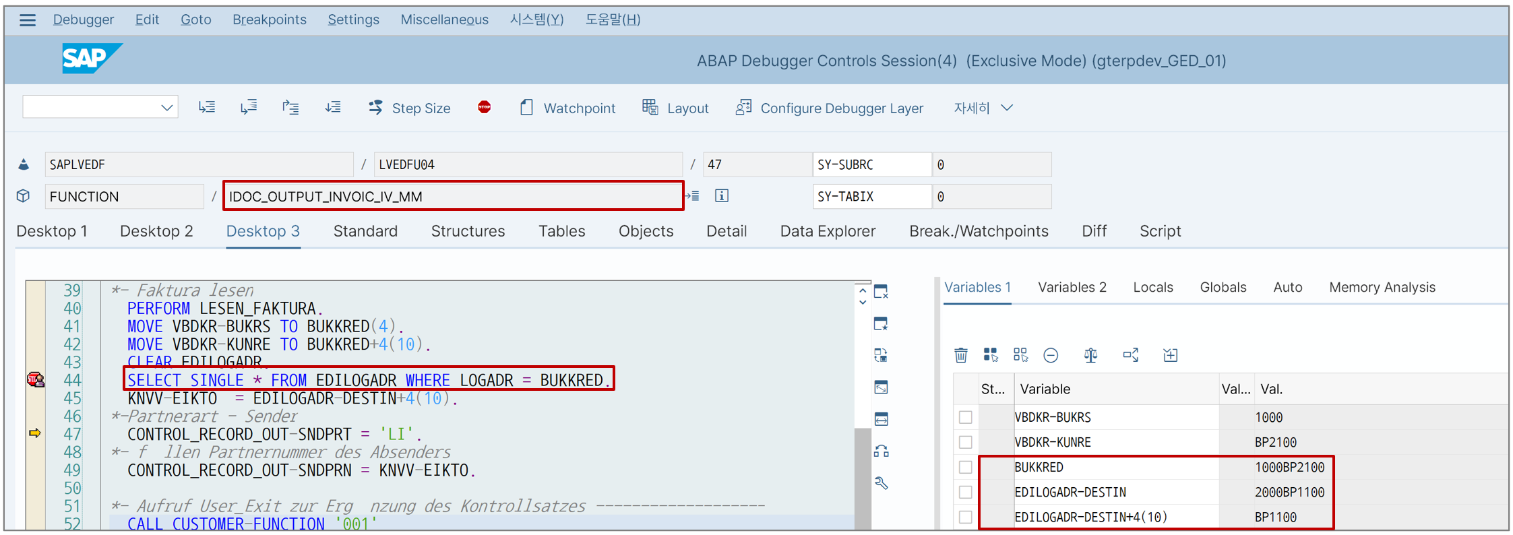Click the wrench tool settings icon
This screenshot has height=535, width=1513.
coord(881,482)
